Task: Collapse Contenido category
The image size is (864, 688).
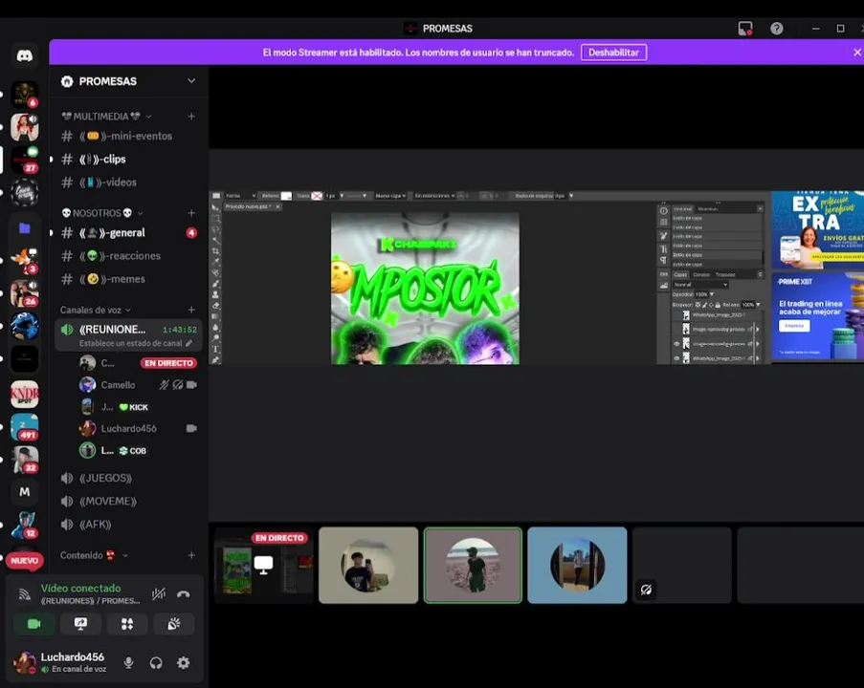Action: [x=94, y=555]
